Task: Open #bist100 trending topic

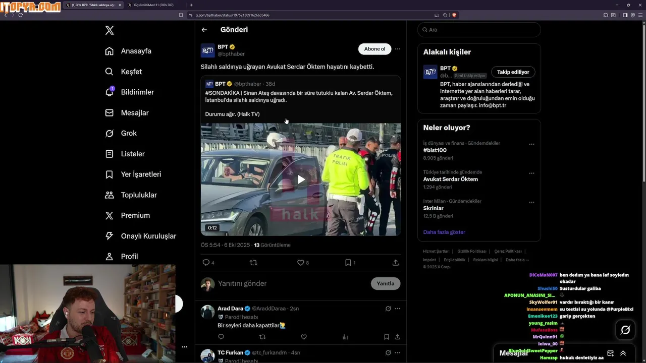Action: point(435,150)
